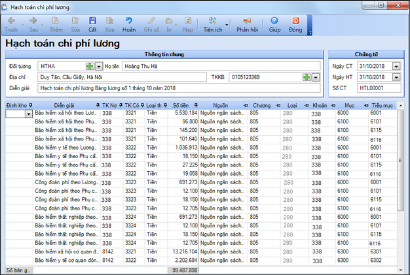Image resolution: width=410 pixels, height=275 pixels.
Task: Click the Thêm (add) toolbar icon
Action: click(56, 25)
